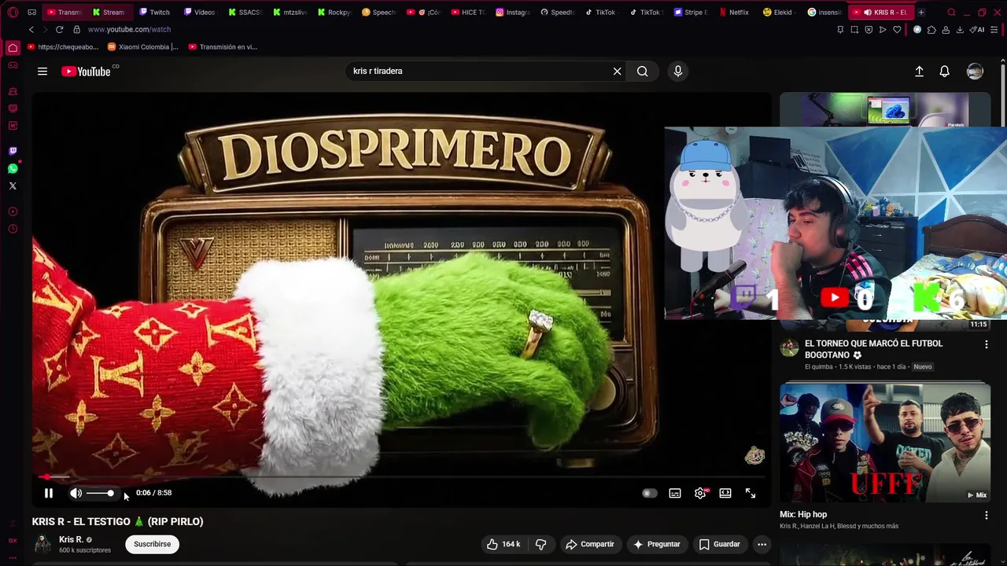Open X (Twitter) in sidebar
Viewport: 1007px width, 566px height.
tap(13, 186)
